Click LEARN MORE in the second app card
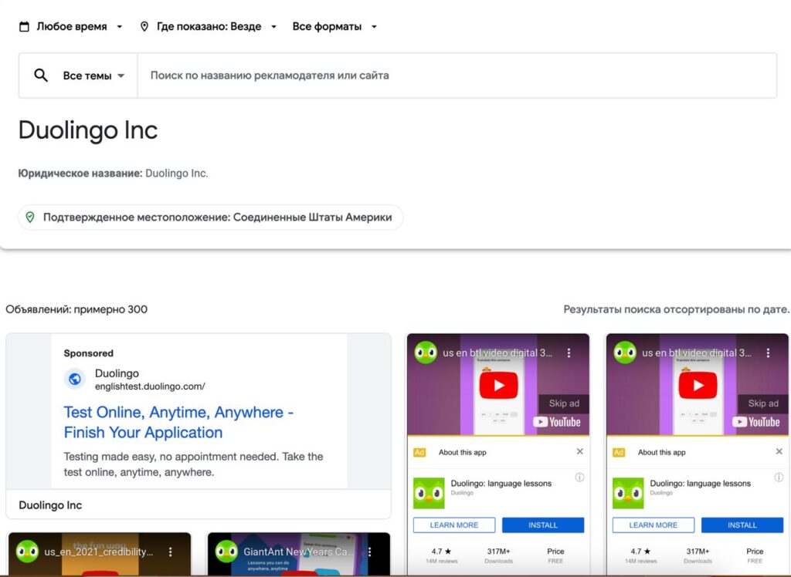The height and width of the screenshot is (577, 791). click(654, 525)
